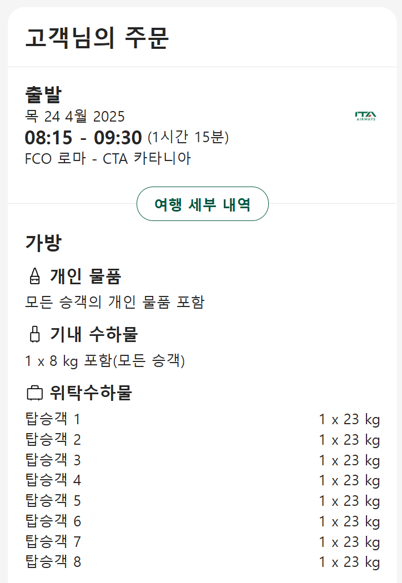Select the 위탁수하물 label

point(91,393)
